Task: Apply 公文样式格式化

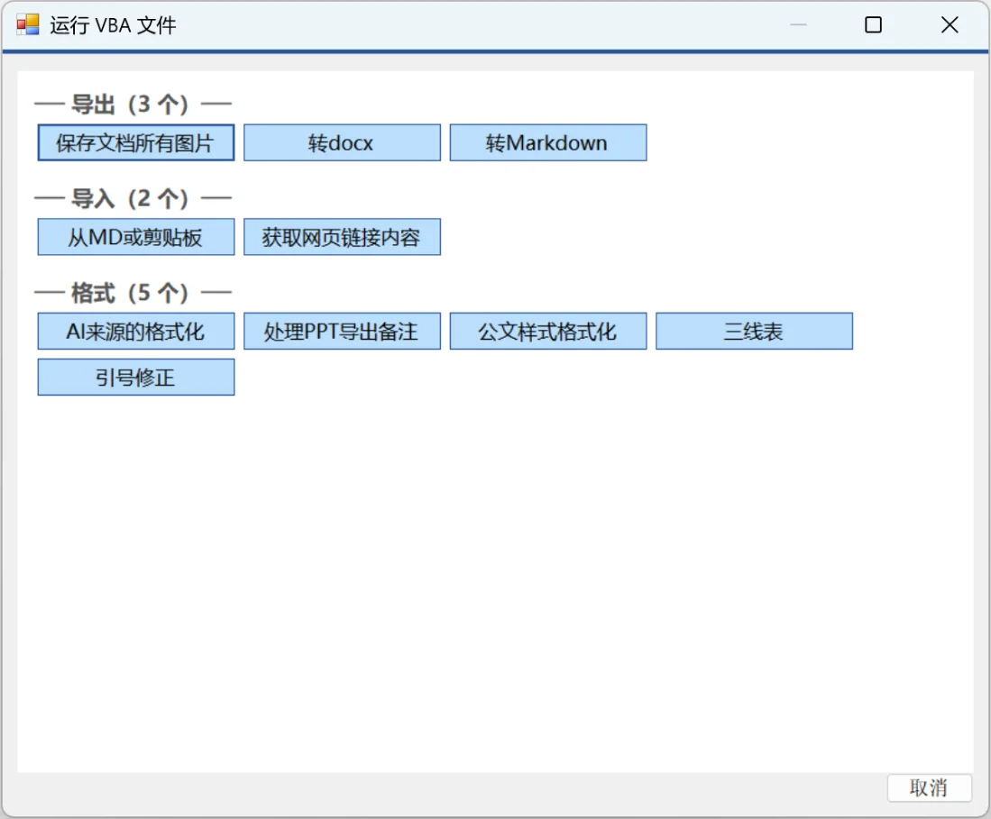Action: coord(548,331)
